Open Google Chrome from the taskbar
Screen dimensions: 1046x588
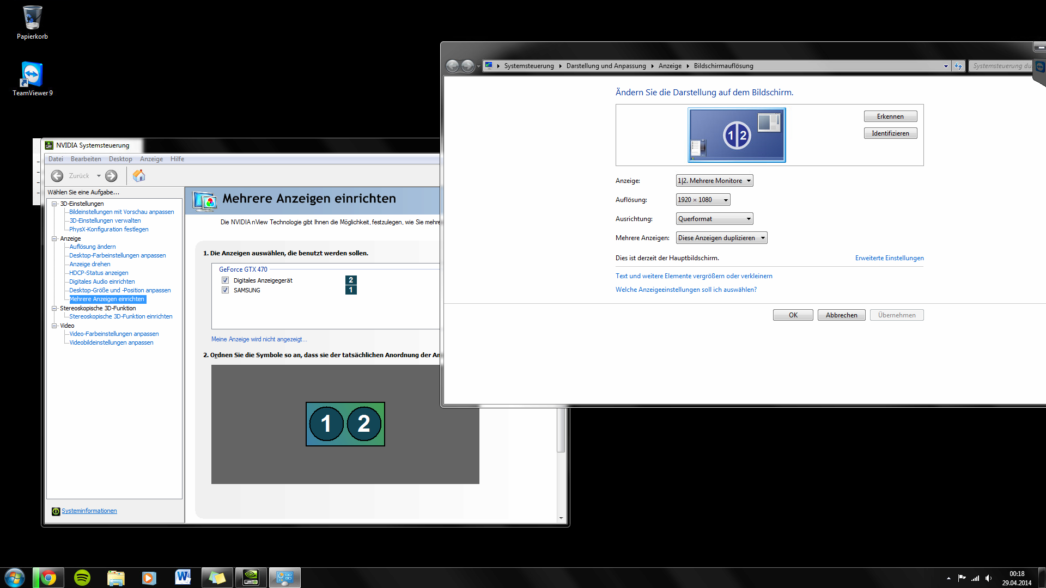point(49,578)
